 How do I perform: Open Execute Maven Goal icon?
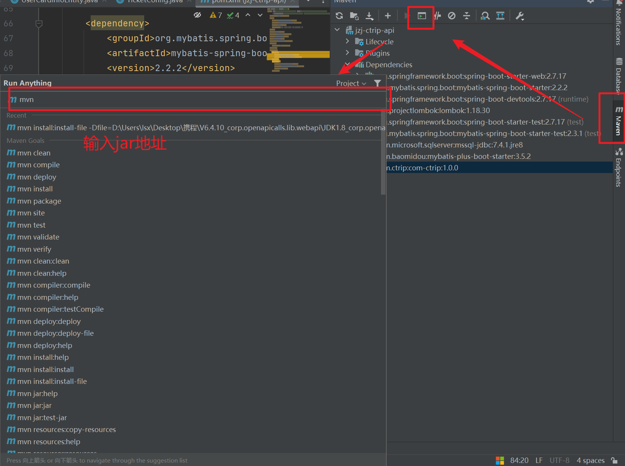pos(422,16)
